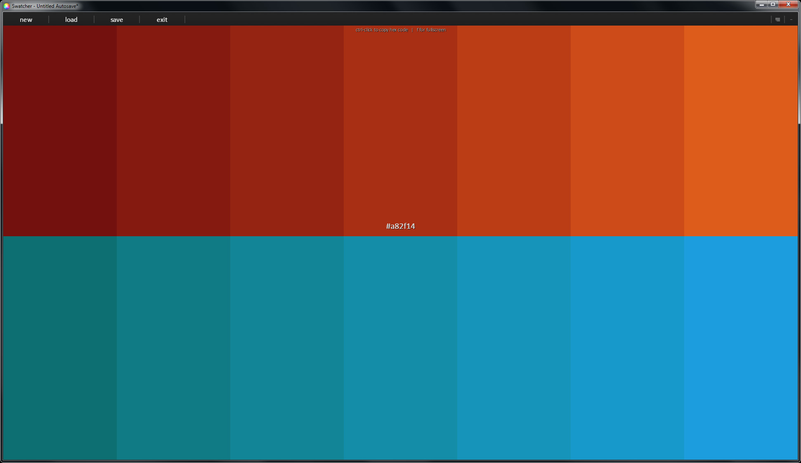Select the third brick red swatch in top row
Screen dimensions: 801x463
[x=286, y=124]
